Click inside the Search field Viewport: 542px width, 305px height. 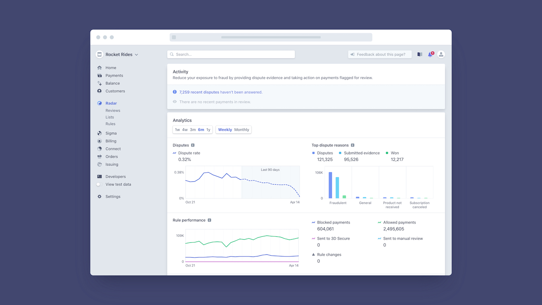click(231, 54)
